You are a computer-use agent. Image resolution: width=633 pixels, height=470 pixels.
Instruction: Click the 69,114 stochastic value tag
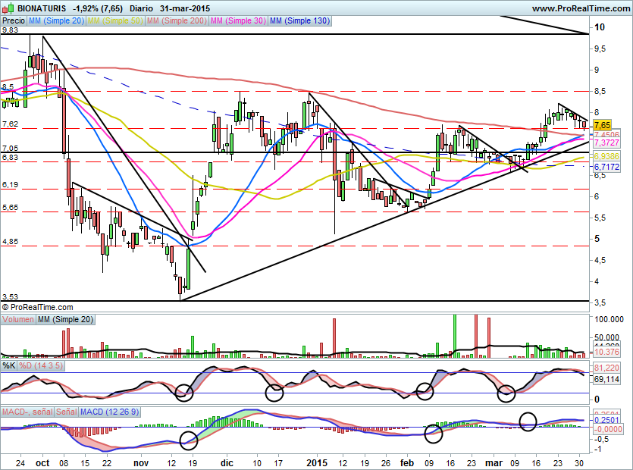coord(606,378)
